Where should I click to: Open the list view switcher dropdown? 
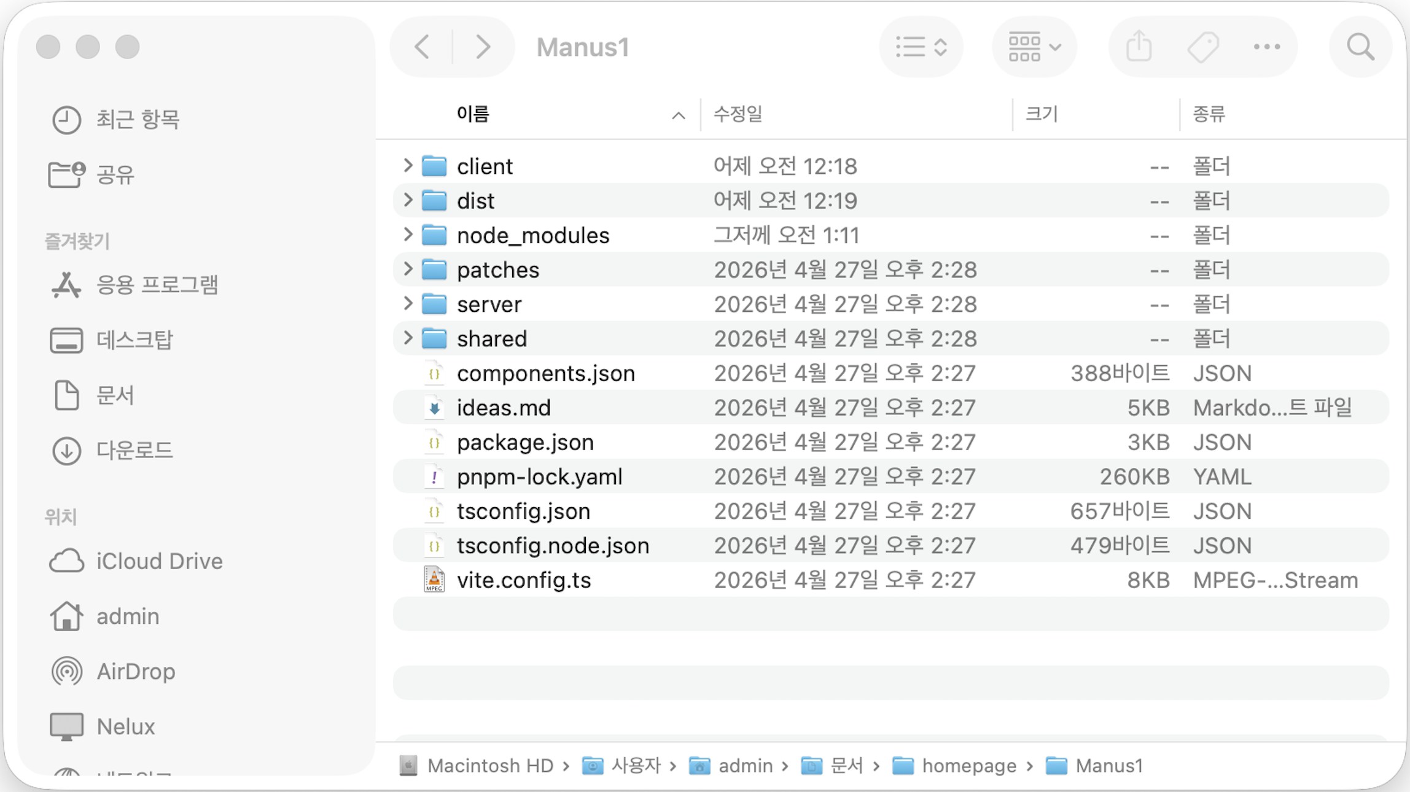point(921,47)
